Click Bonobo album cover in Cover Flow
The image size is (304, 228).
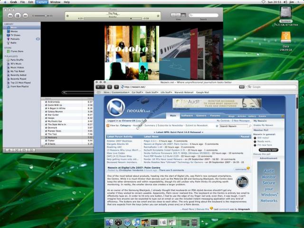tap(132, 53)
